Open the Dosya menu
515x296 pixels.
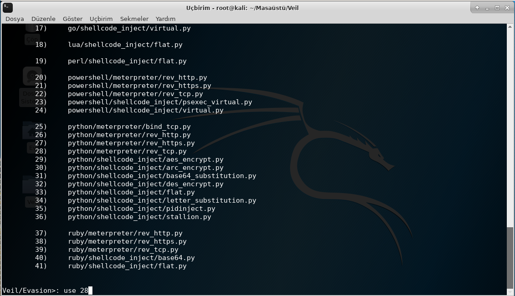15,19
